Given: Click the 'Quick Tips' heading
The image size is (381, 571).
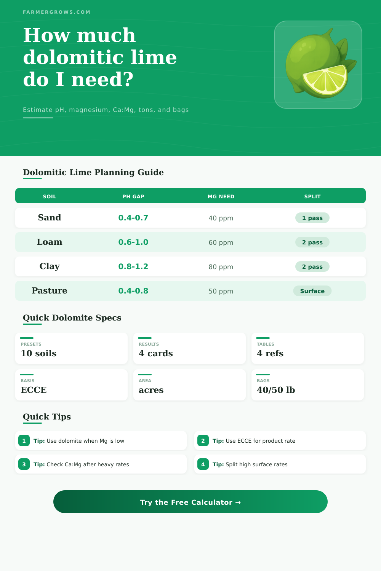Looking at the screenshot, I should point(47,416).
